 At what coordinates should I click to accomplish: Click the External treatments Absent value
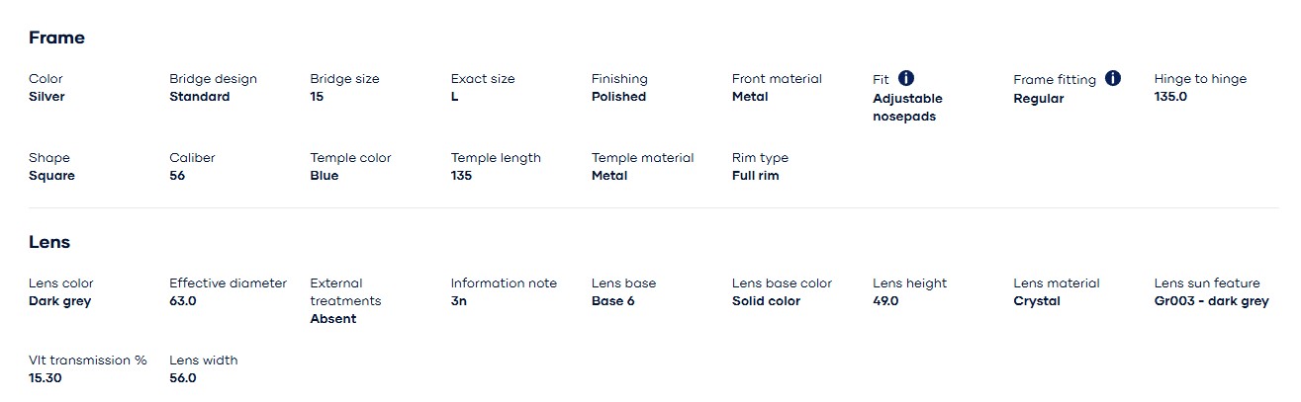(333, 319)
